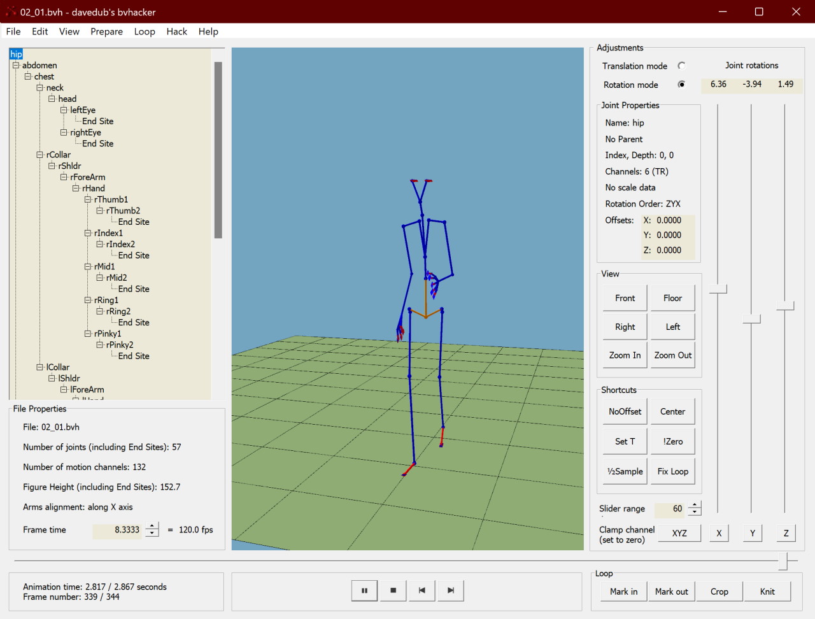Switch to the Front view
The image size is (815, 619).
pos(625,298)
